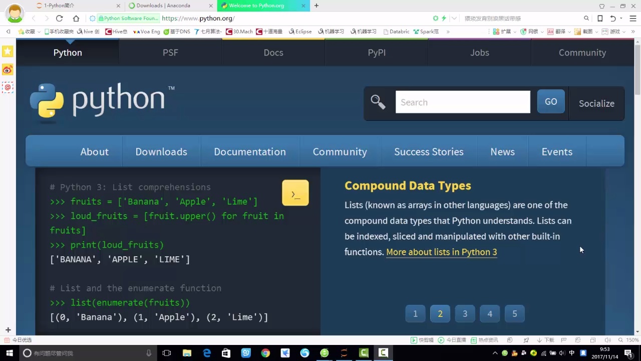Open the Windows Start menu
641x361 pixels.
click(10, 353)
